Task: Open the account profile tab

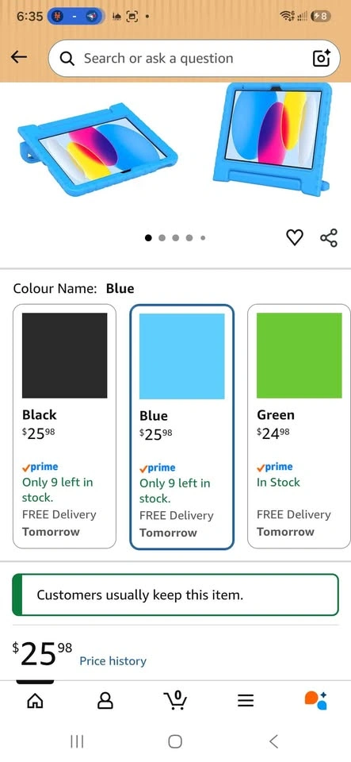Action: coord(105,700)
